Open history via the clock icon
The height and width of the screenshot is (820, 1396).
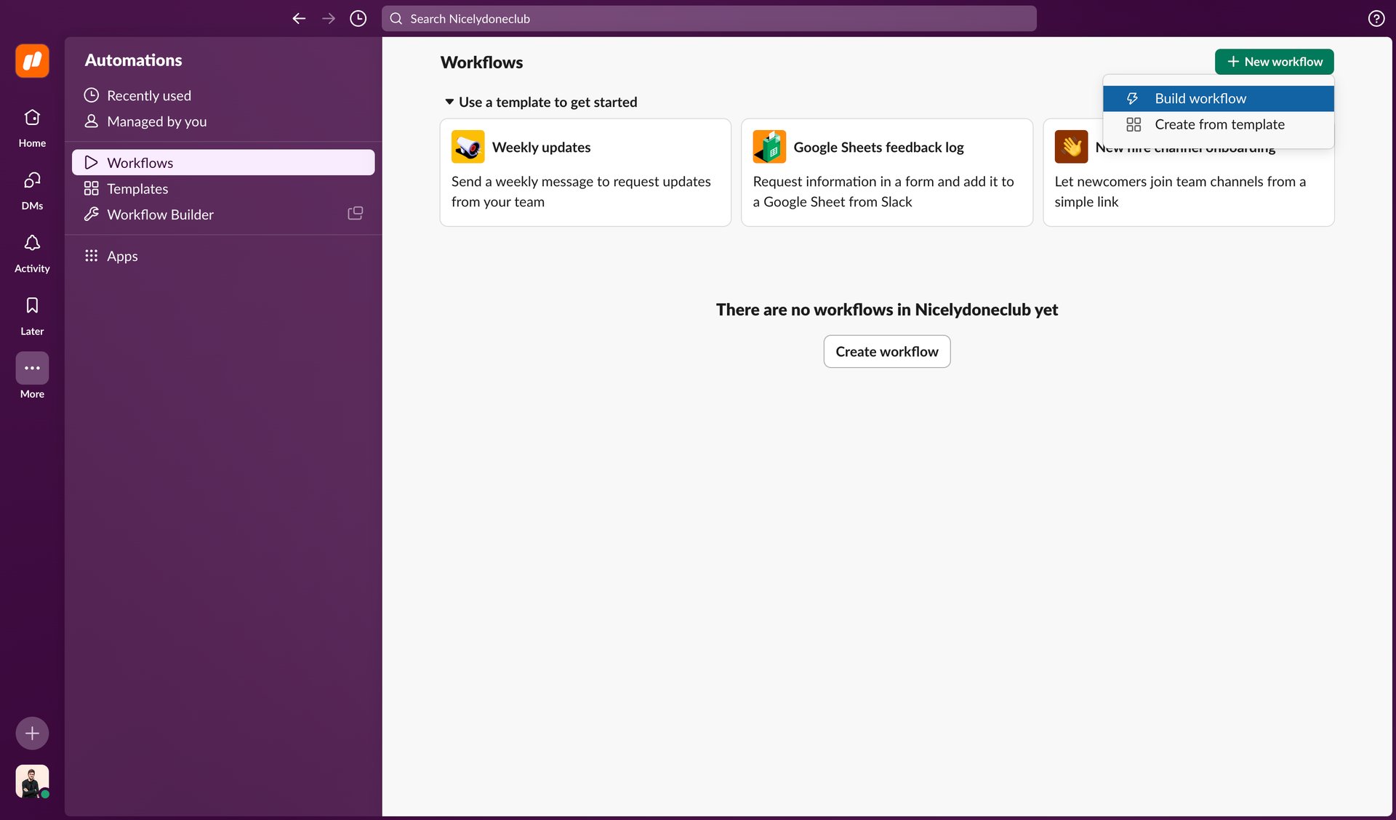tap(357, 18)
